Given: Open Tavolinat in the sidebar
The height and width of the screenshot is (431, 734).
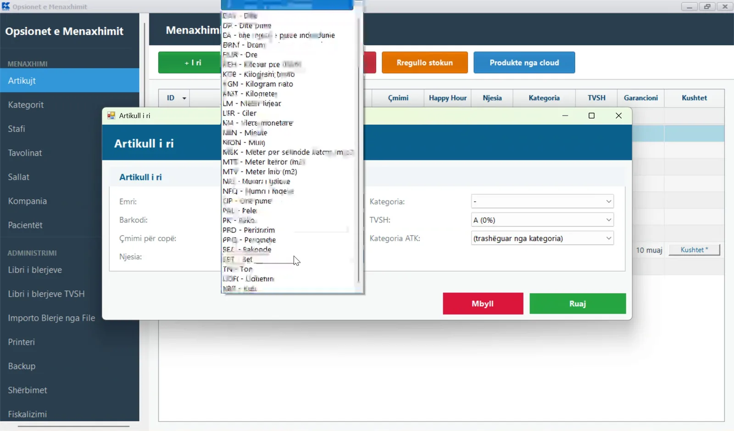Looking at the screenshot, I should 70,153.
